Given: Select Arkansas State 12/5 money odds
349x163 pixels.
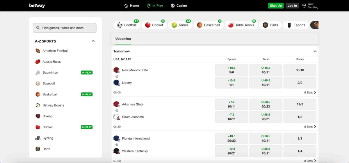Looking at the screenshot, I should (x=300, y=104).
